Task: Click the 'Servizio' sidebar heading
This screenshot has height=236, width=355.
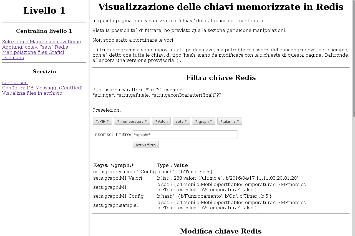Action: pos(44,72)
